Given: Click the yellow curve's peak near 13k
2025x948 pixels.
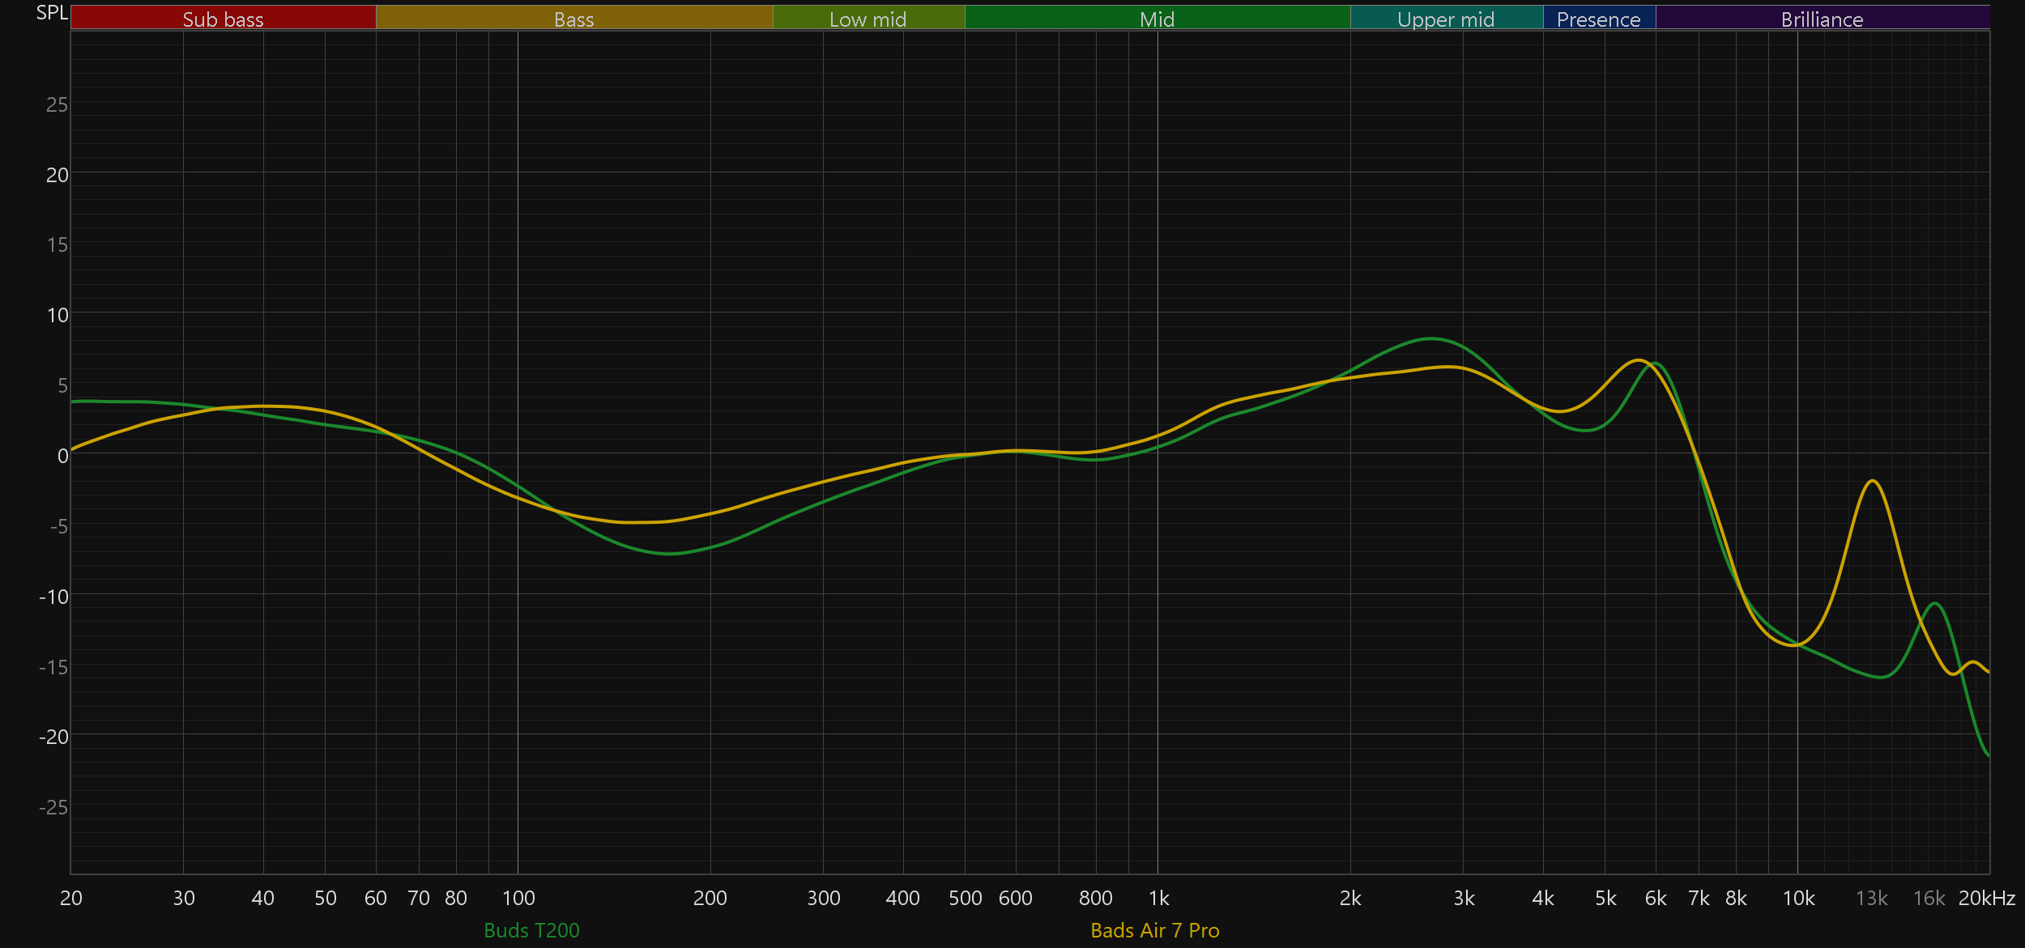Looking at the screenshot, I should click(x=1873, y=481).
